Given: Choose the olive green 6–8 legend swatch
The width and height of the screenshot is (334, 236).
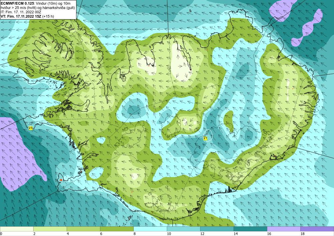Looking at the screenshot, I should coord(117,229).
